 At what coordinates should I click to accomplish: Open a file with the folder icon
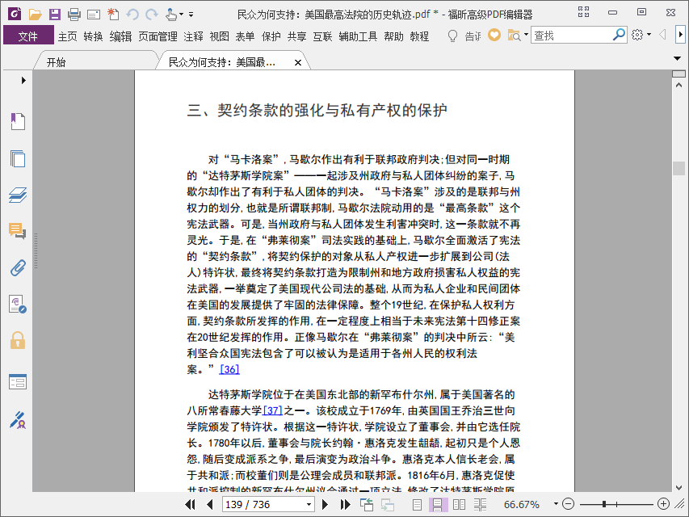click(35, 15)
